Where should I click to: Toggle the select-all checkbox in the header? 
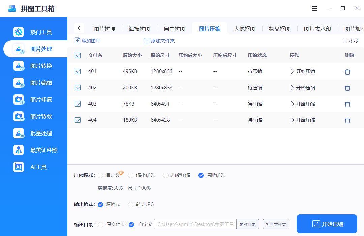[x=78, y=55]
